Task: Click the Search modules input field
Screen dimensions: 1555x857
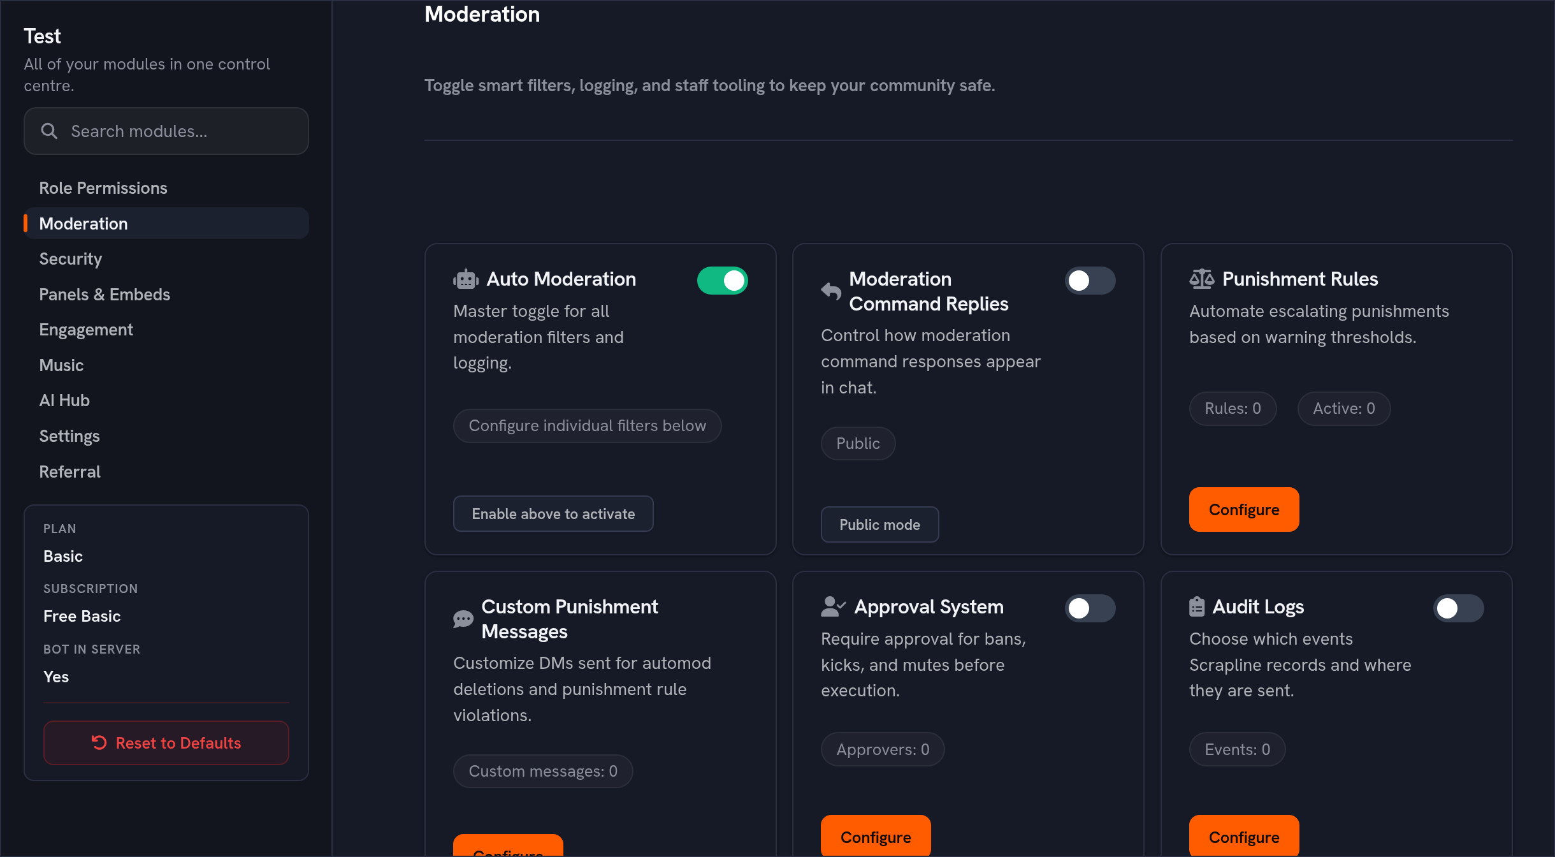Action: [x=166, y=131]
